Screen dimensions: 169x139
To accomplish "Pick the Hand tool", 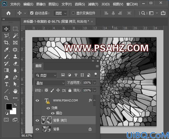I will 15,91.
